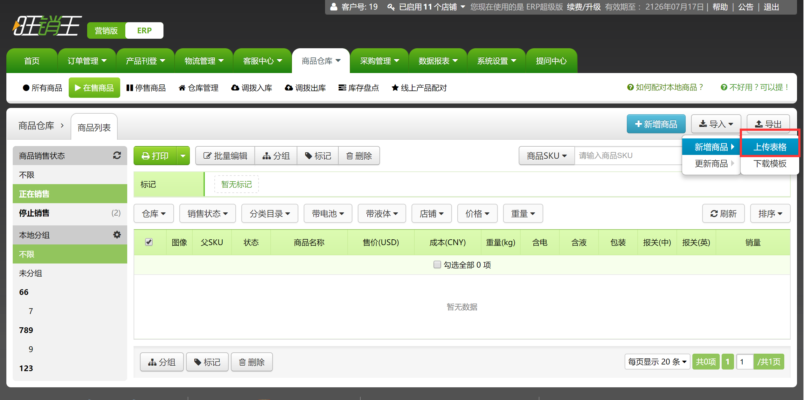Open the 本地分组 gear settings icon
Image resolution: width=804 pixels, height=400 pixels.
(117, 235)
